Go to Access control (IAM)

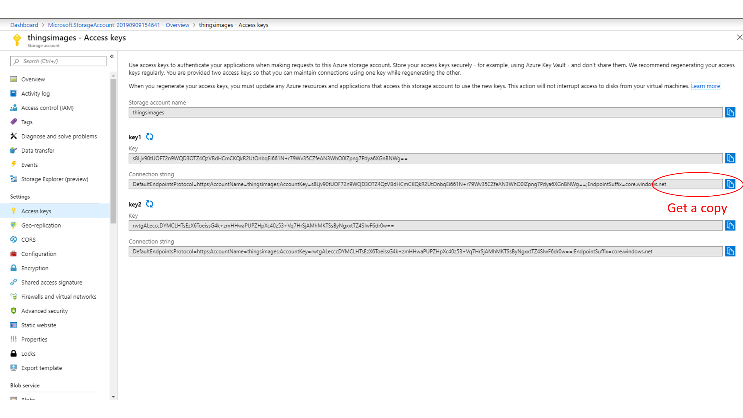click(47, 108)
